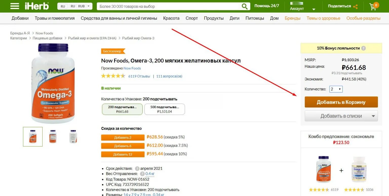Open the Now Foods manufacturer link
This screenshot has width=389, height=196.
click(x=132, y=68)
